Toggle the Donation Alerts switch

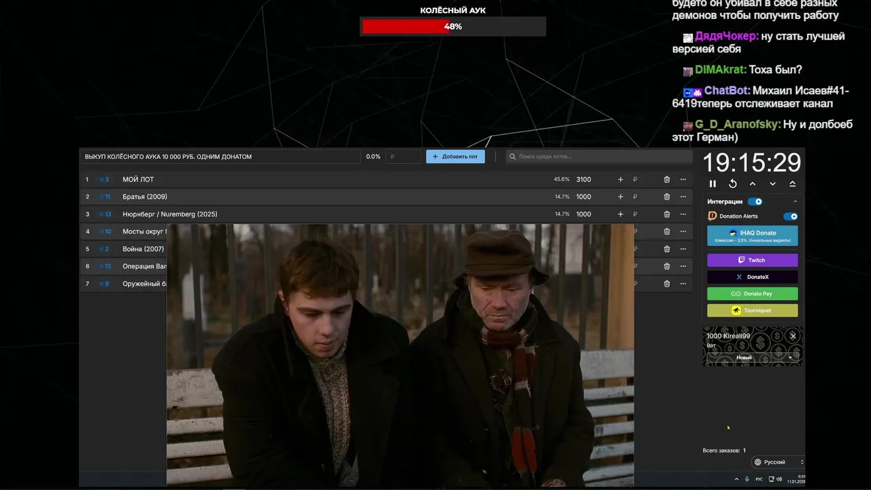(790, 216)
